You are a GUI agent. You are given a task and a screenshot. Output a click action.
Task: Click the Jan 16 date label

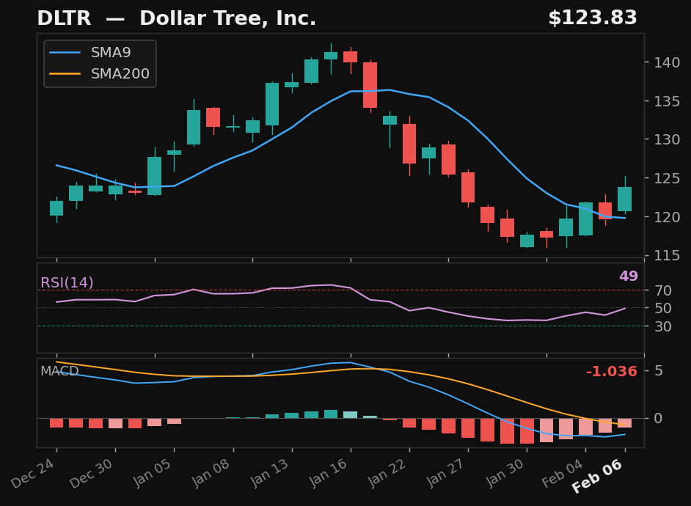point(329,474)
